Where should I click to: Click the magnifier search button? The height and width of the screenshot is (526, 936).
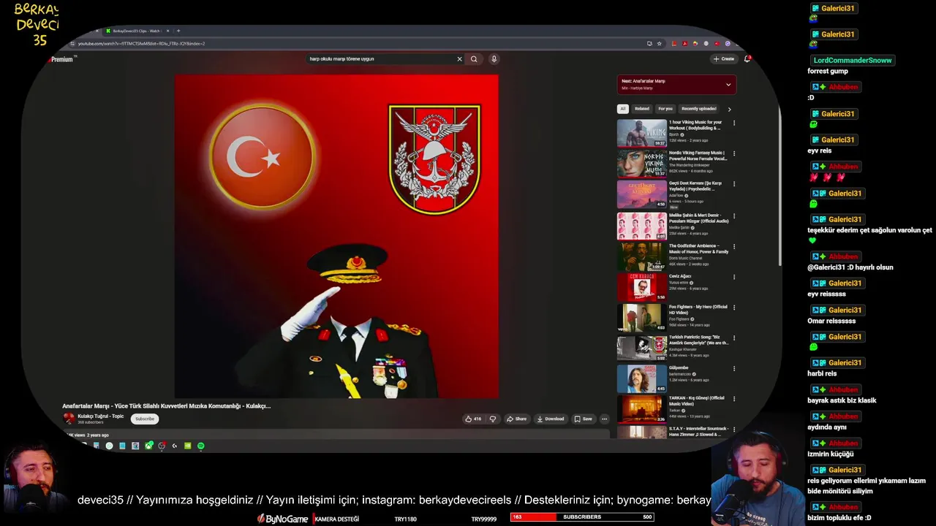click(x=474, y=59)
